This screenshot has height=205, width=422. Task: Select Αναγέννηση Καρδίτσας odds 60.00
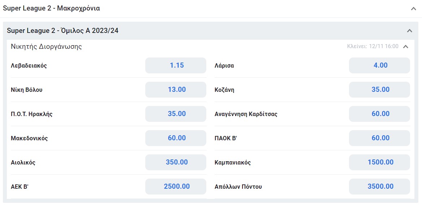(379, 114)
